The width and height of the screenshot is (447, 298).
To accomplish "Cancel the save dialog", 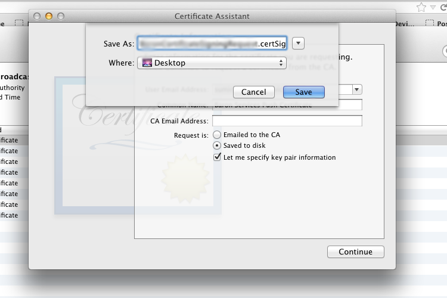I will pos(253,92).
